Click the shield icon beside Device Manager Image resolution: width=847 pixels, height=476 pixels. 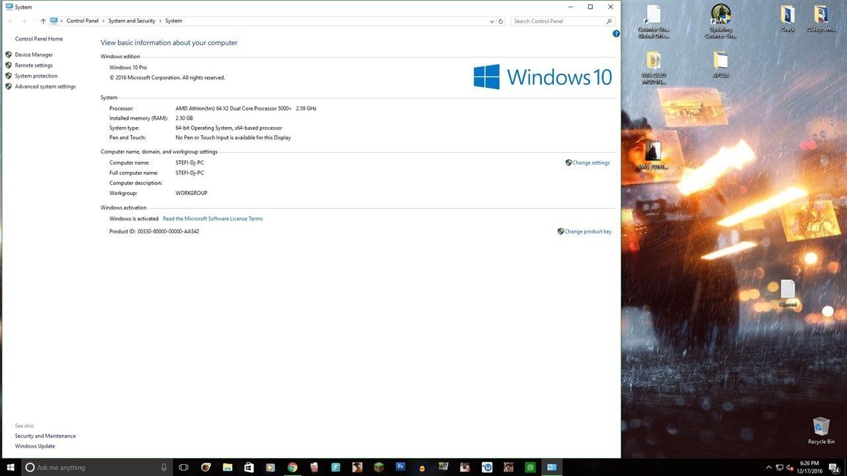point(9,55)
